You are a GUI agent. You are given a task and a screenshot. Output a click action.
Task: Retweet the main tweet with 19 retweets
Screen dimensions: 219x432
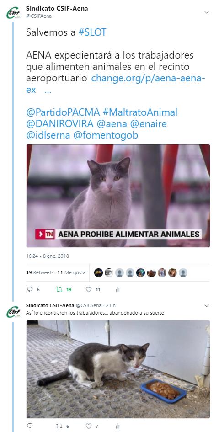pyautogui.click(x=59, y=289)
